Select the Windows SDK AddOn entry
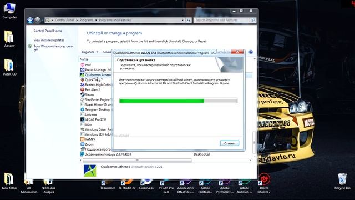Image resolution: width=355 pixels, height=200 pixels. [96, 134]
